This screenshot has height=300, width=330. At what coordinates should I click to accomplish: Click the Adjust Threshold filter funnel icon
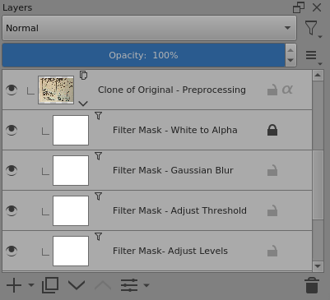tap(98, 196)
